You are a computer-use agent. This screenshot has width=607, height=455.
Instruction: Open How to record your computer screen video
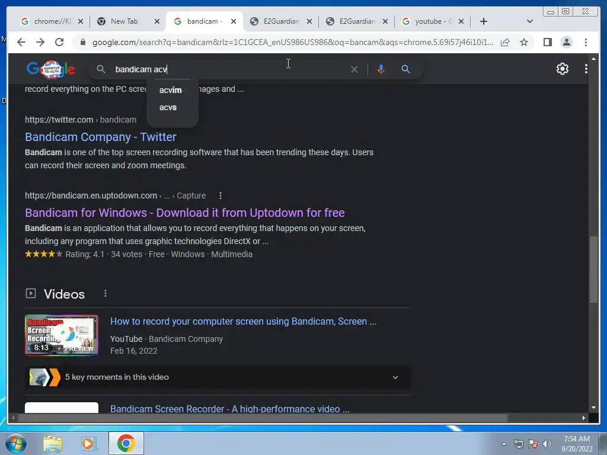243,322
